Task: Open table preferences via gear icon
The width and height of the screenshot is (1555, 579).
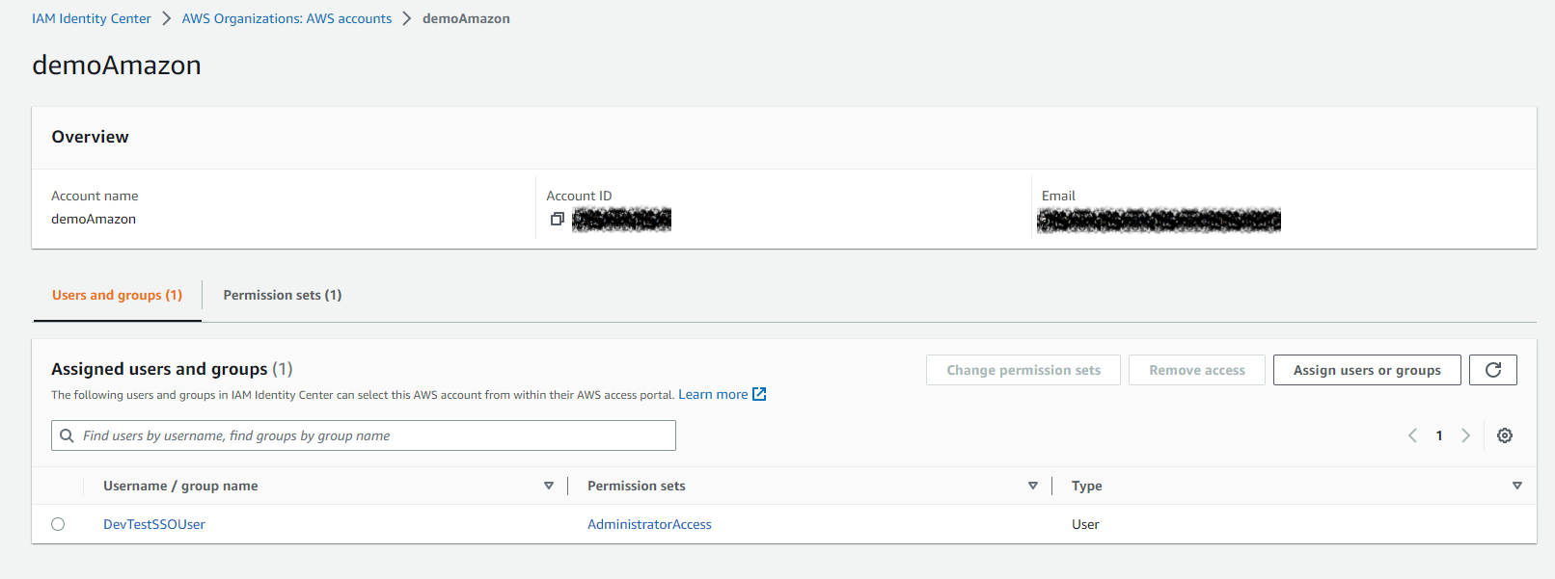Action: 1505,435
